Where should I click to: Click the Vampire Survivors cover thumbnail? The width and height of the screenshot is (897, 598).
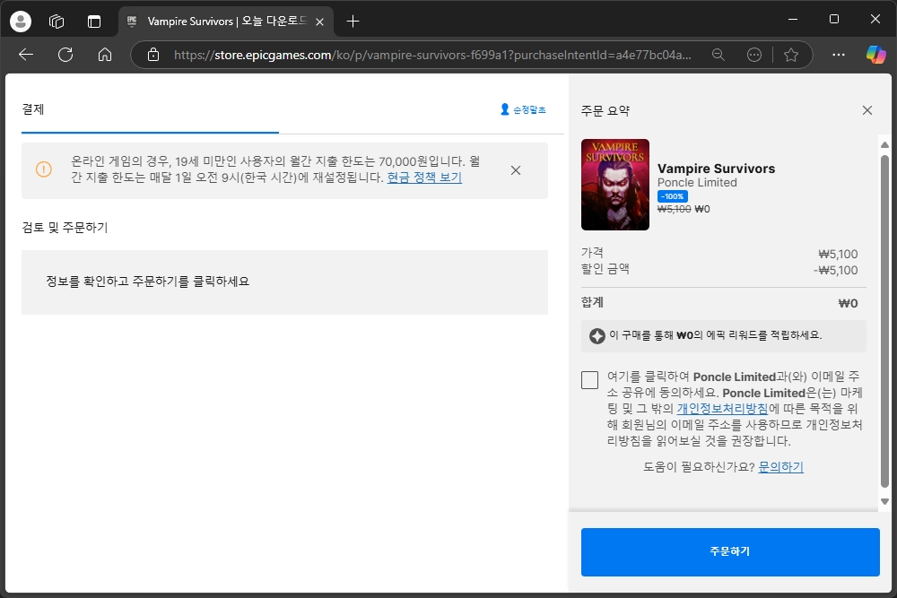(615, 185)
